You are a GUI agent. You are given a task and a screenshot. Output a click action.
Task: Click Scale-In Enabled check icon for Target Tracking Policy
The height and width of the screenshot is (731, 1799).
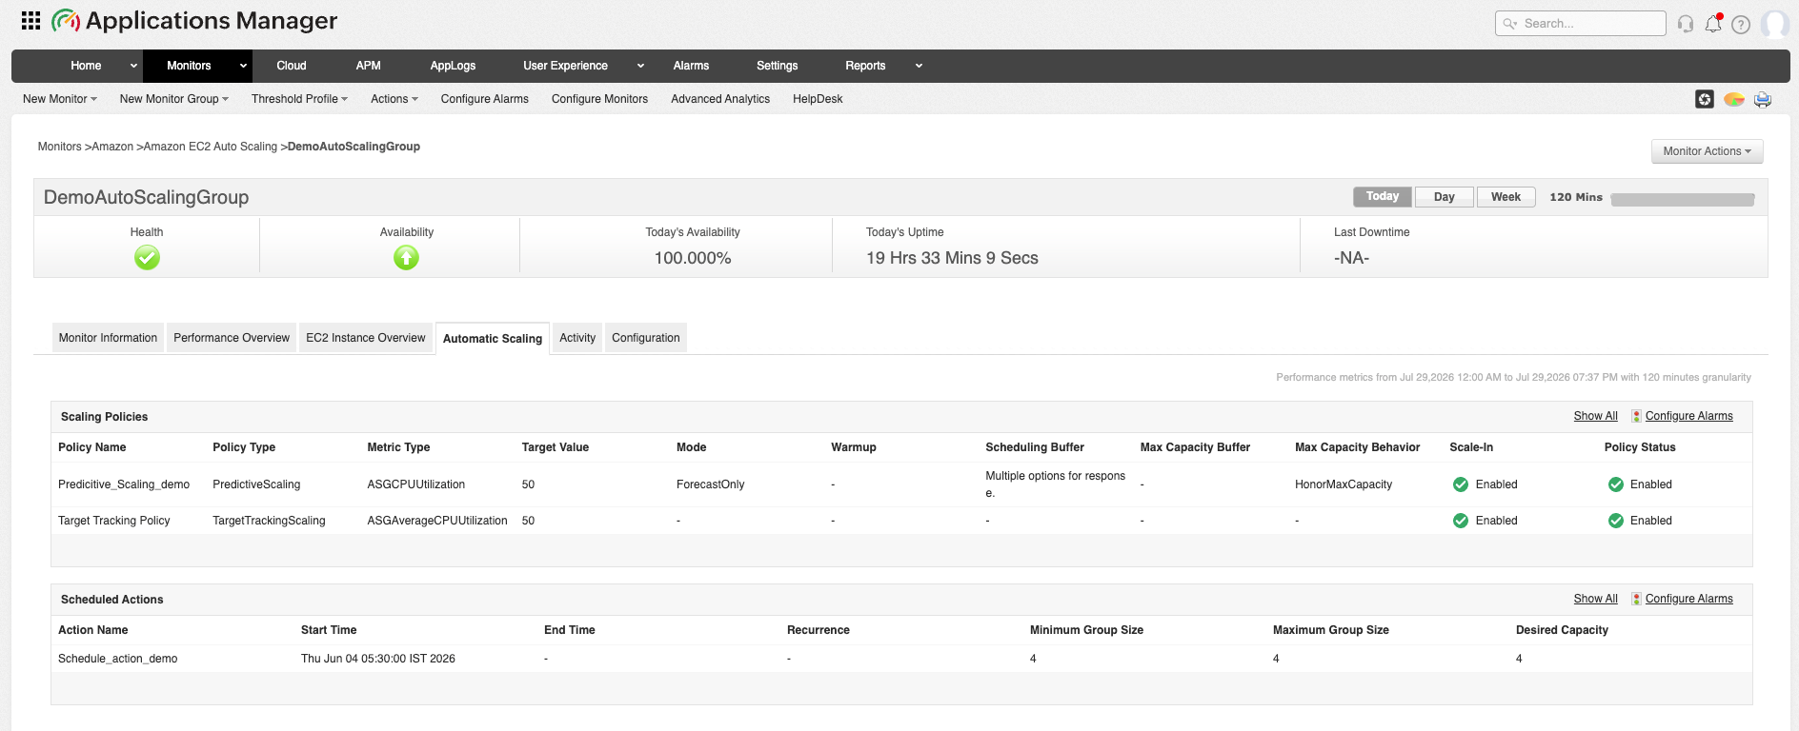click(1461, 521)
